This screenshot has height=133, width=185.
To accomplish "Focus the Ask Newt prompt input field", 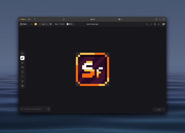I will pos(35,109).
